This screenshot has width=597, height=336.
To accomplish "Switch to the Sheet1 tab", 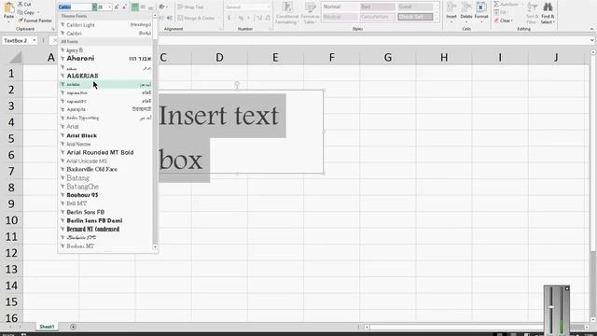I will (x=47, y=327).
